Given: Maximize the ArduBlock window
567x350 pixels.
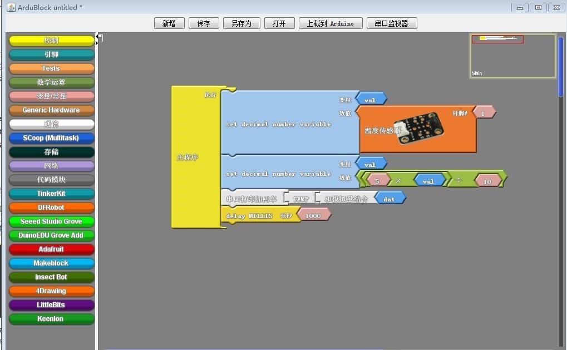Looking at the screenshot, I should click(539, 7).
